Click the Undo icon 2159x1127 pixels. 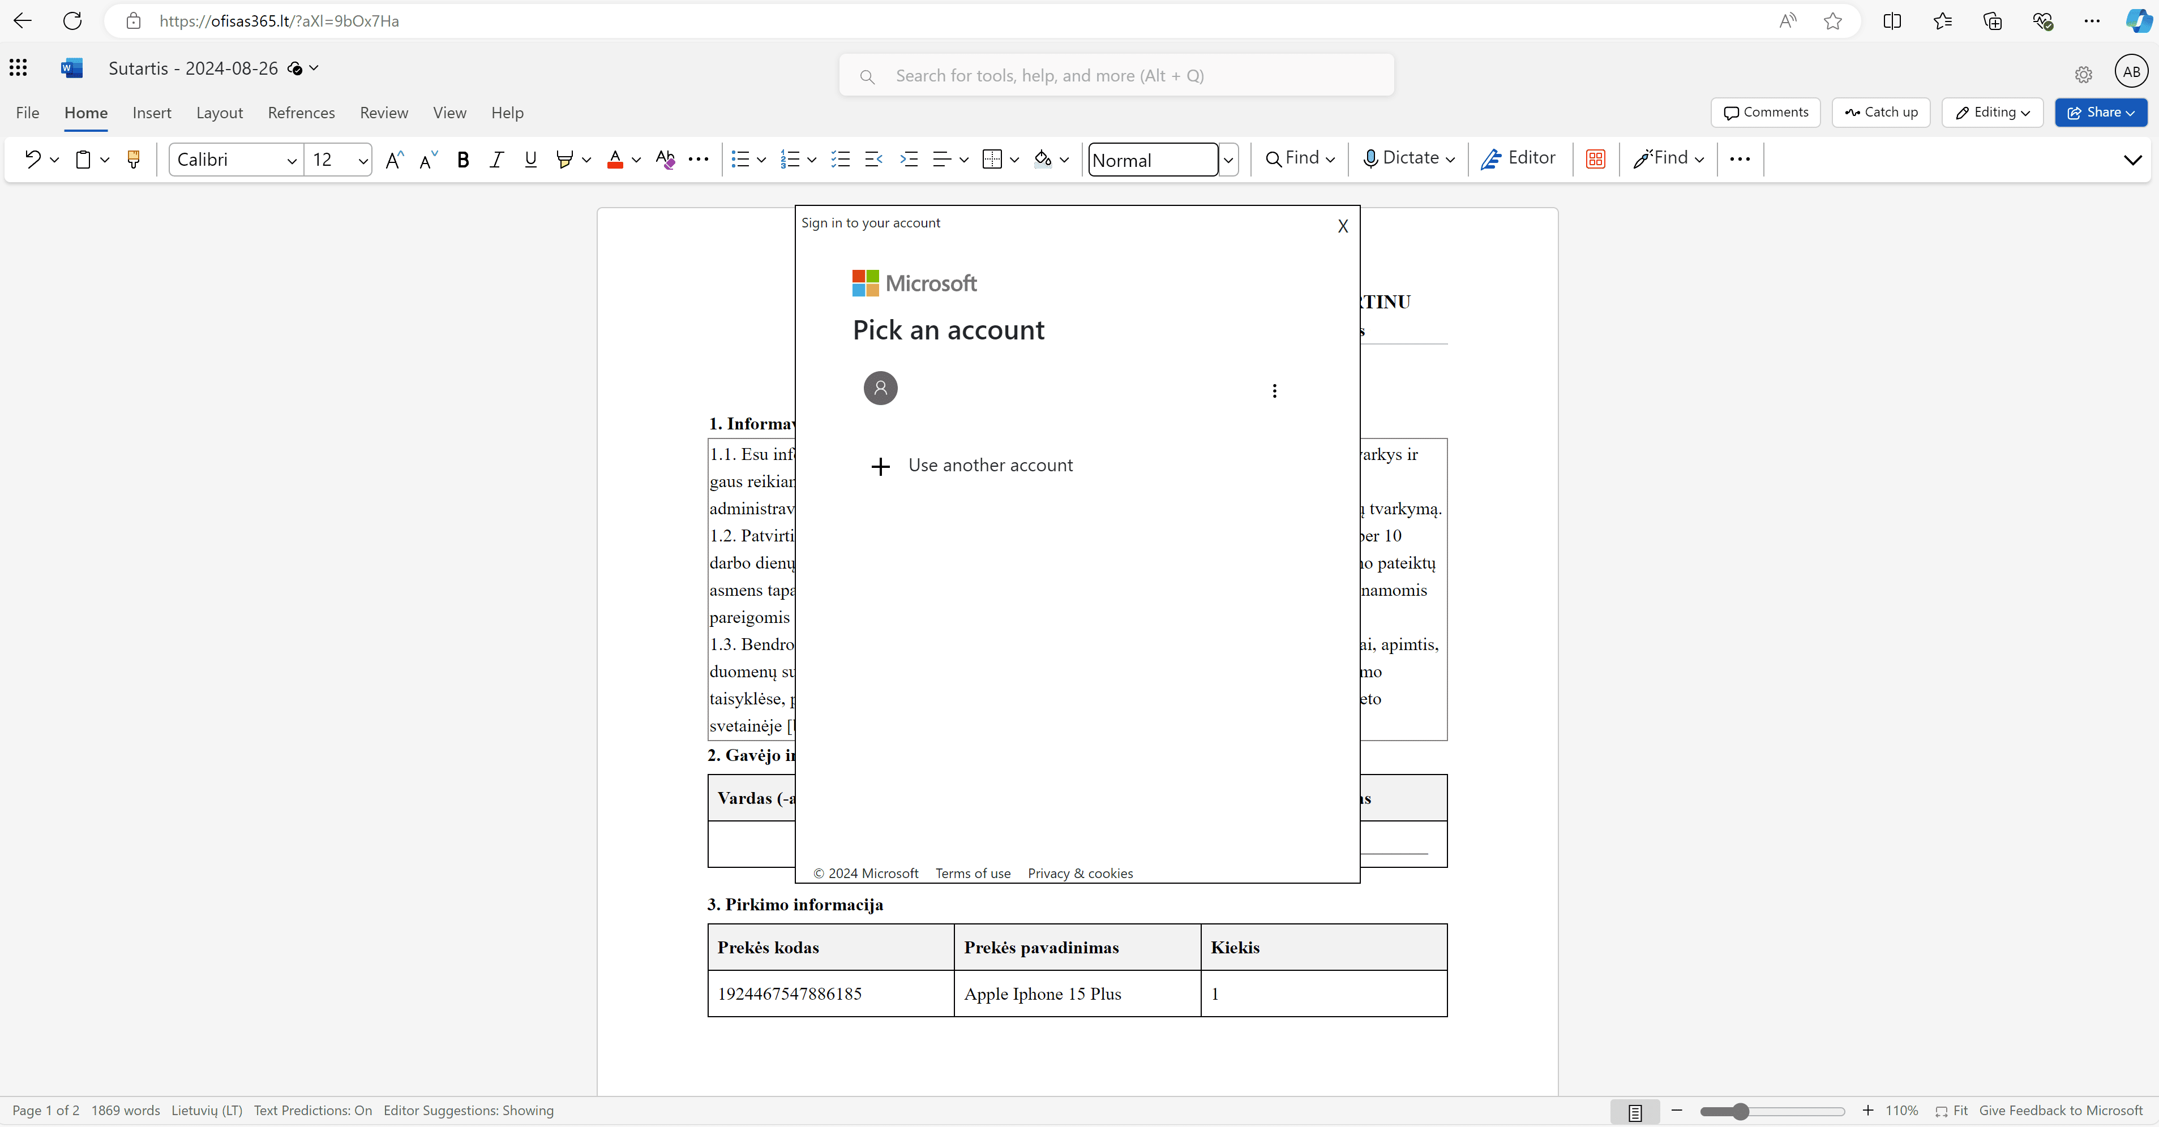point(32,159)
